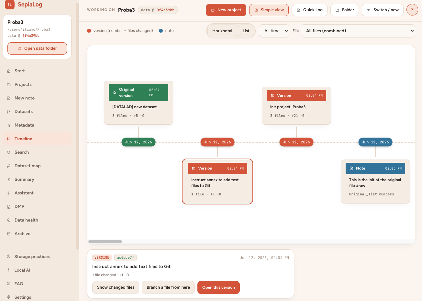Click the red version legend dot

point(89,31)
